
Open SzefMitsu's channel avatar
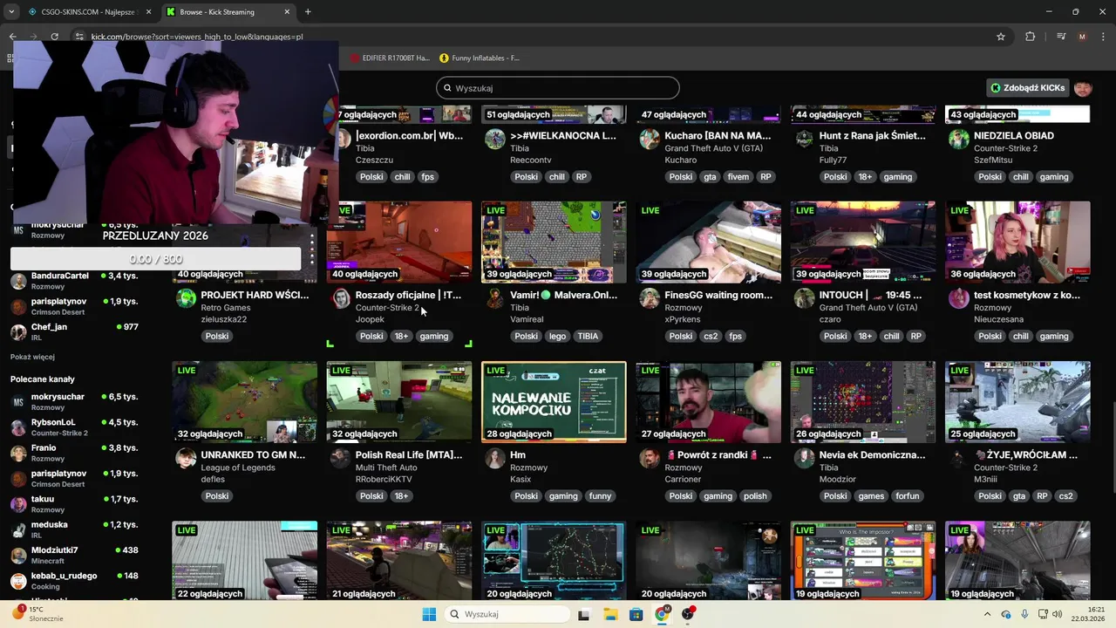point(959,140)
